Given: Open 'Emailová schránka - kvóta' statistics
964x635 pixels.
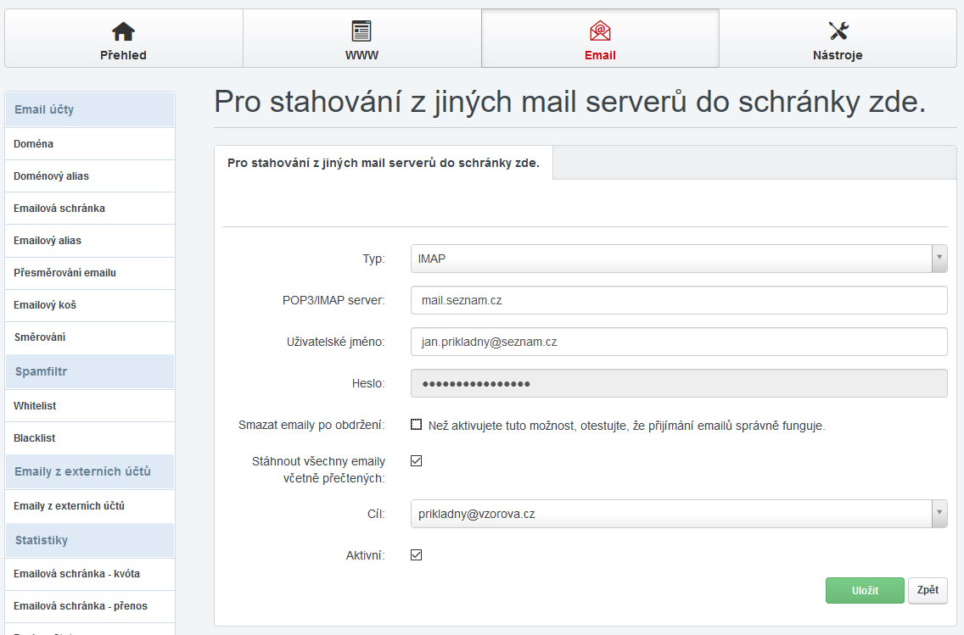Looking at the screenshot, I should (x=76, y=574).
